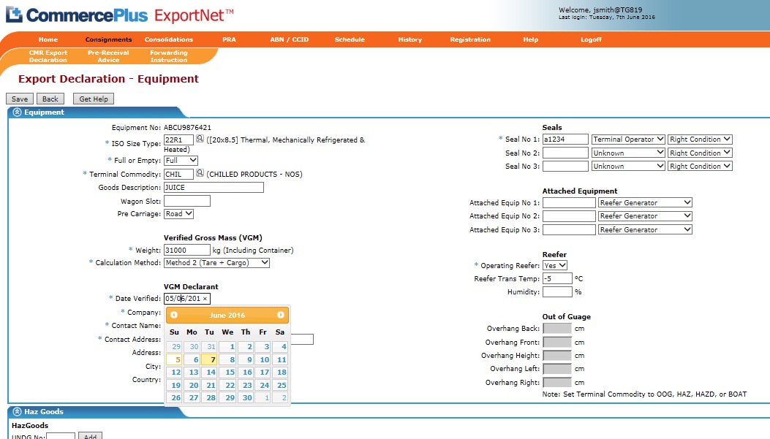
Task: Click the Weight input field
Action: pos(186,250)
